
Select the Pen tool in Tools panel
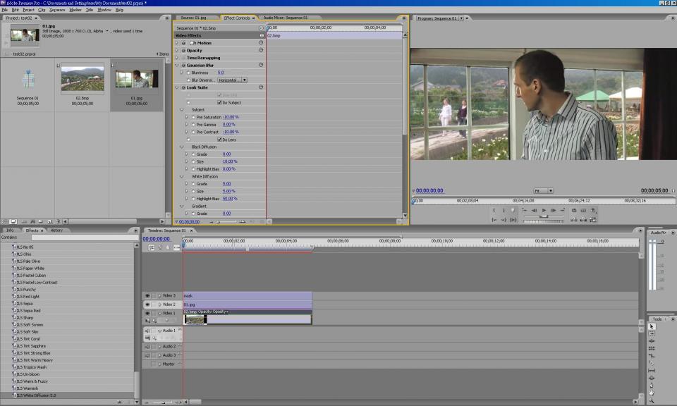[652, 386]
